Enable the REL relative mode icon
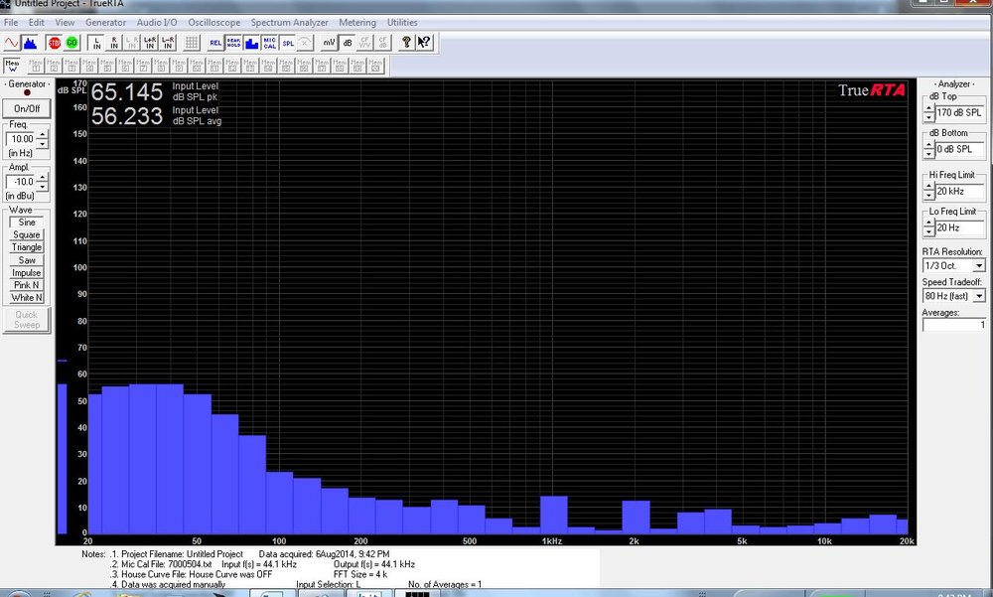Image resolution: width=993 pixels, height=597 pixels. 215,43
